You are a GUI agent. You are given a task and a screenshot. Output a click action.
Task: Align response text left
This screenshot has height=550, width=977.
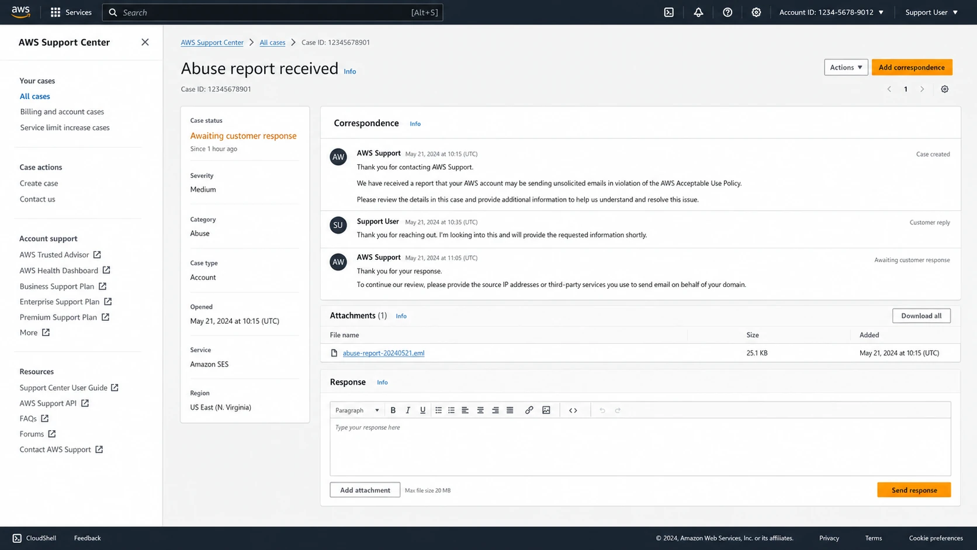465,410
